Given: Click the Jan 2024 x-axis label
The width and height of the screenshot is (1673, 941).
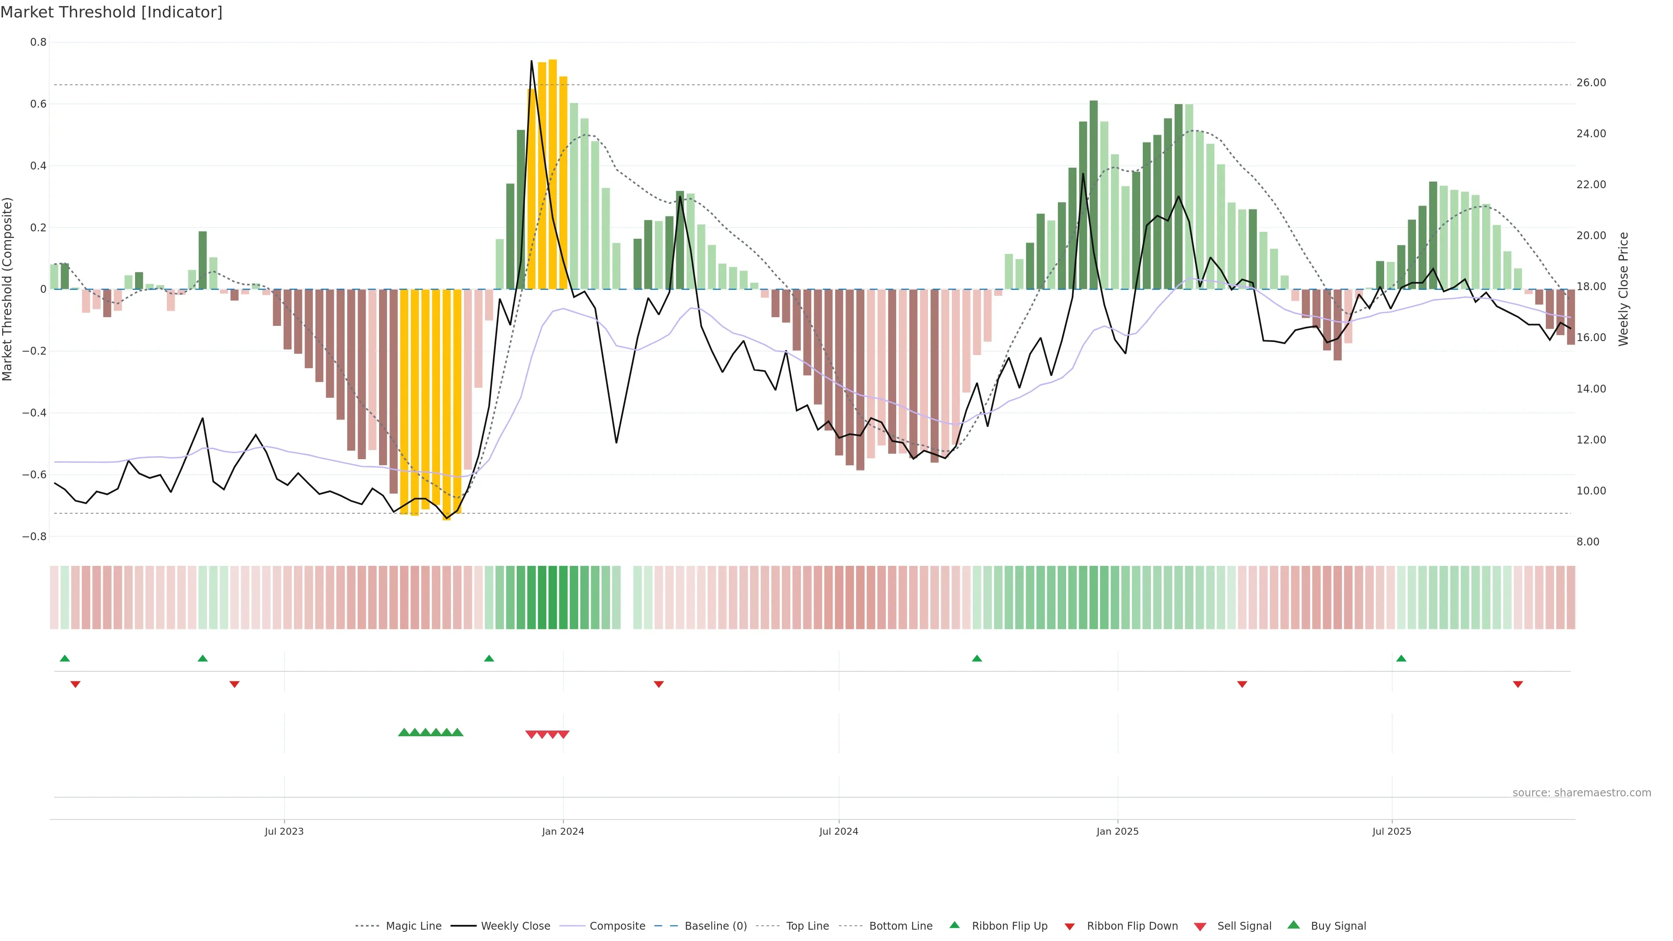Looking at the screenshot, I should (563, 831).
